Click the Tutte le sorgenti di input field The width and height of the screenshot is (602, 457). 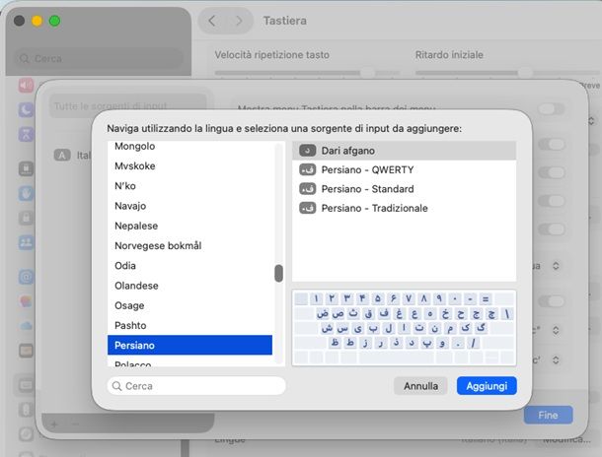pyautogui.click(x=128, y=106)
